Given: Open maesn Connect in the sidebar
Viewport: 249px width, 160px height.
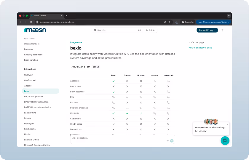Looking at the screenshot, I should click(32, 44).
